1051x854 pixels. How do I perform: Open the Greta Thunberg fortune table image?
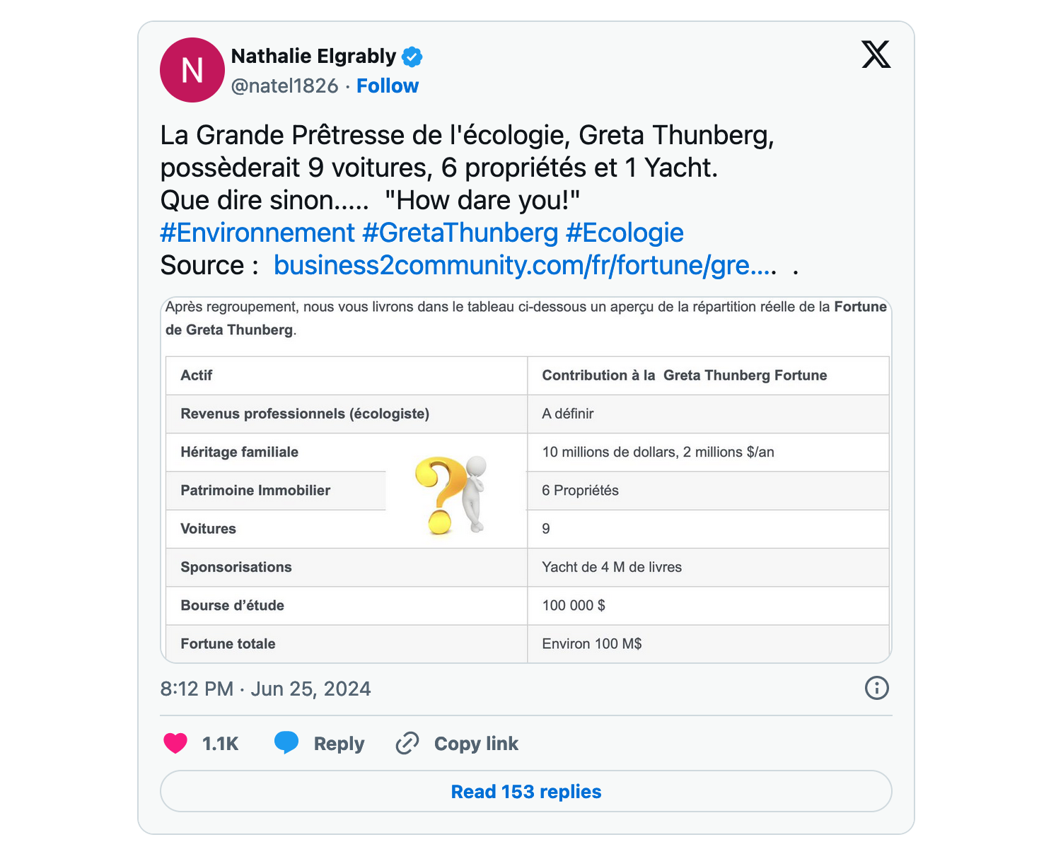pos(526,480)
